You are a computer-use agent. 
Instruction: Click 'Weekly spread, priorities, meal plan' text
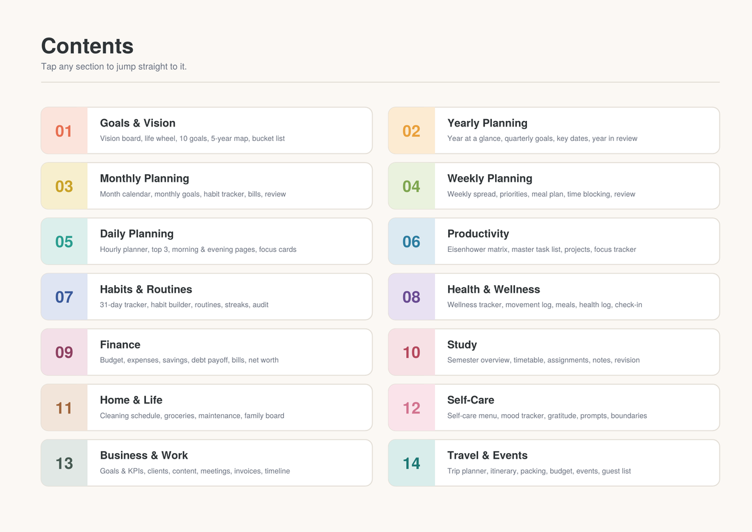tap(541, 194)
